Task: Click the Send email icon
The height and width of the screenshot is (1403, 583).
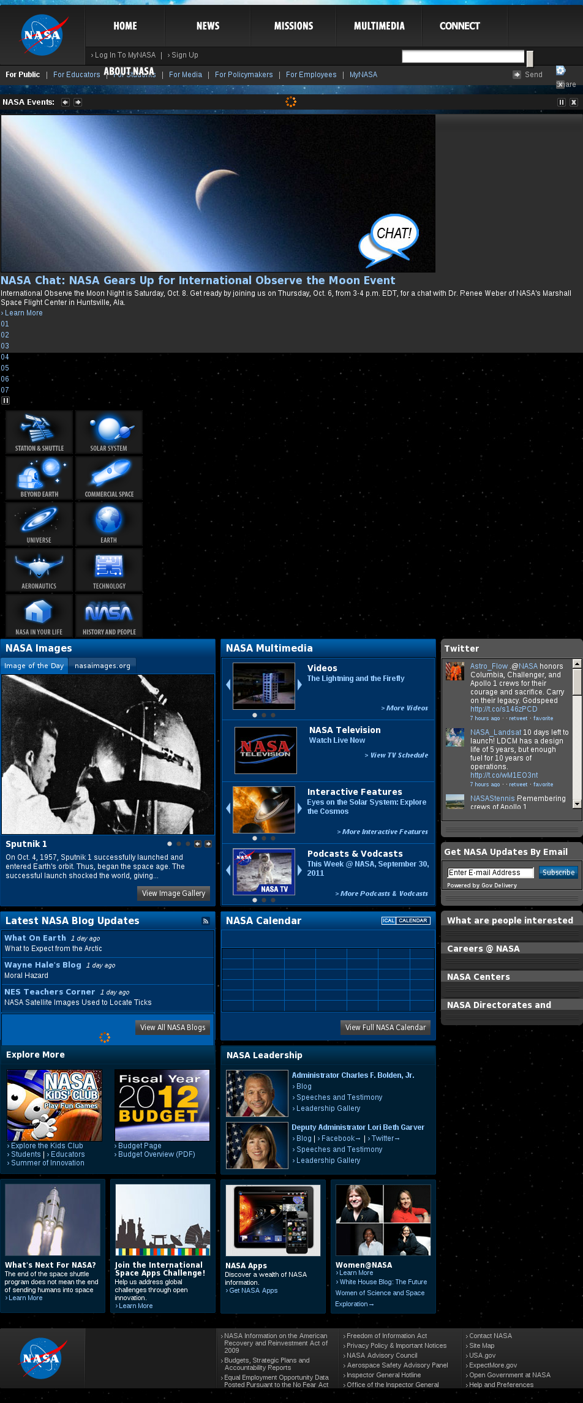Action: 517,75
